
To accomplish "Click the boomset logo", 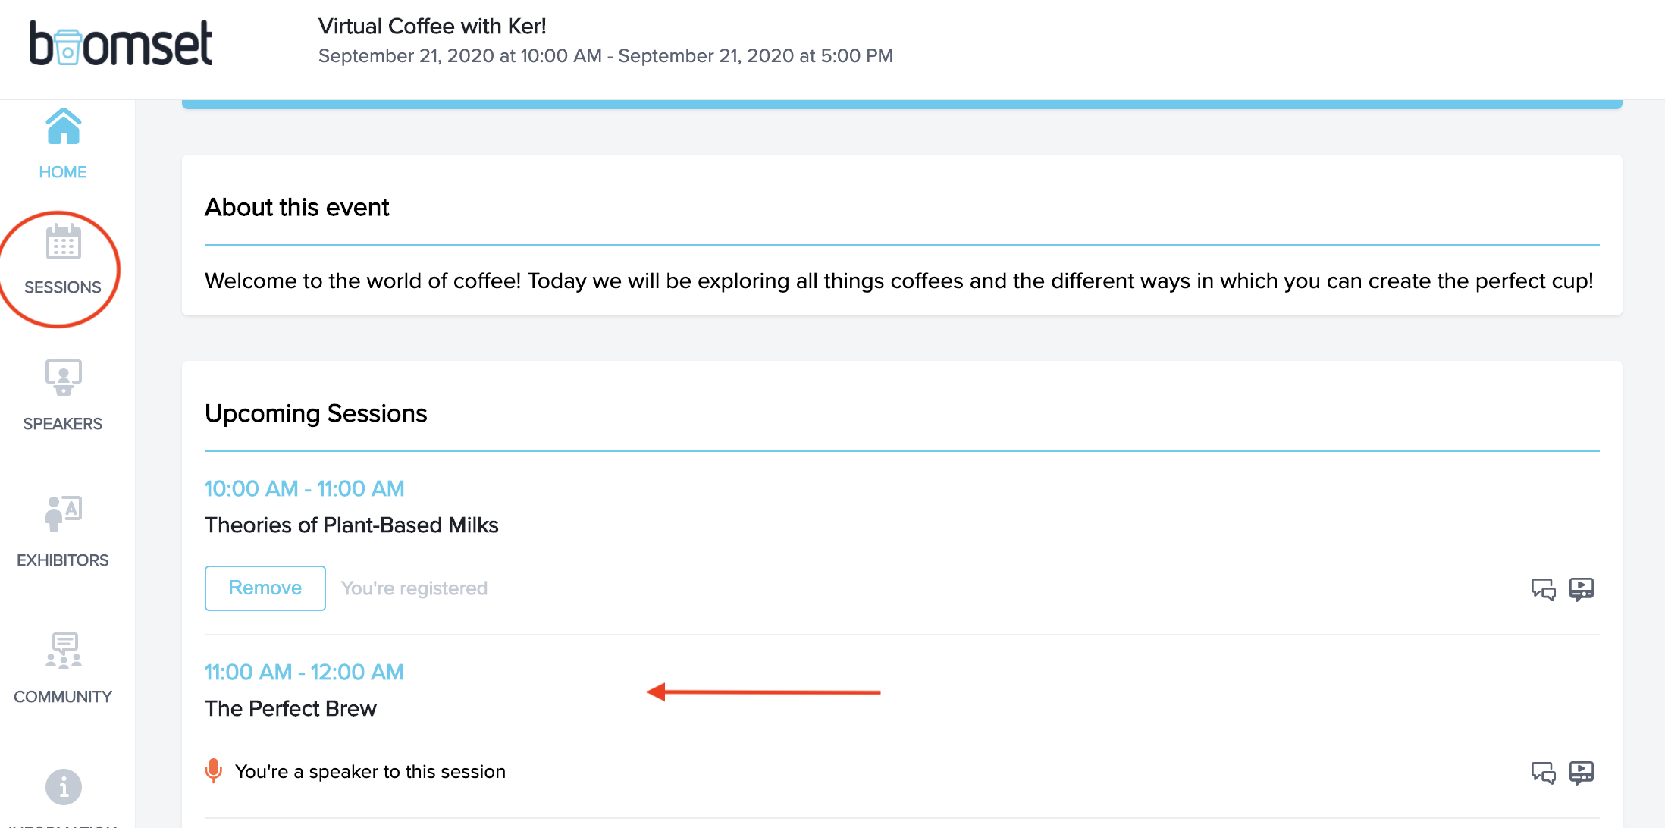I will point(121,44).
